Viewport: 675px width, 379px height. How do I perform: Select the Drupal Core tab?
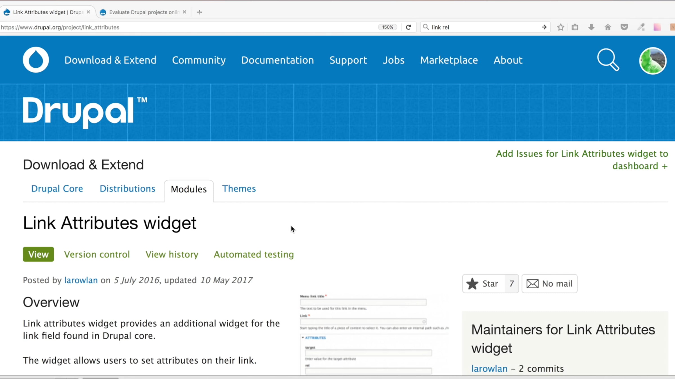pos(57,189)
